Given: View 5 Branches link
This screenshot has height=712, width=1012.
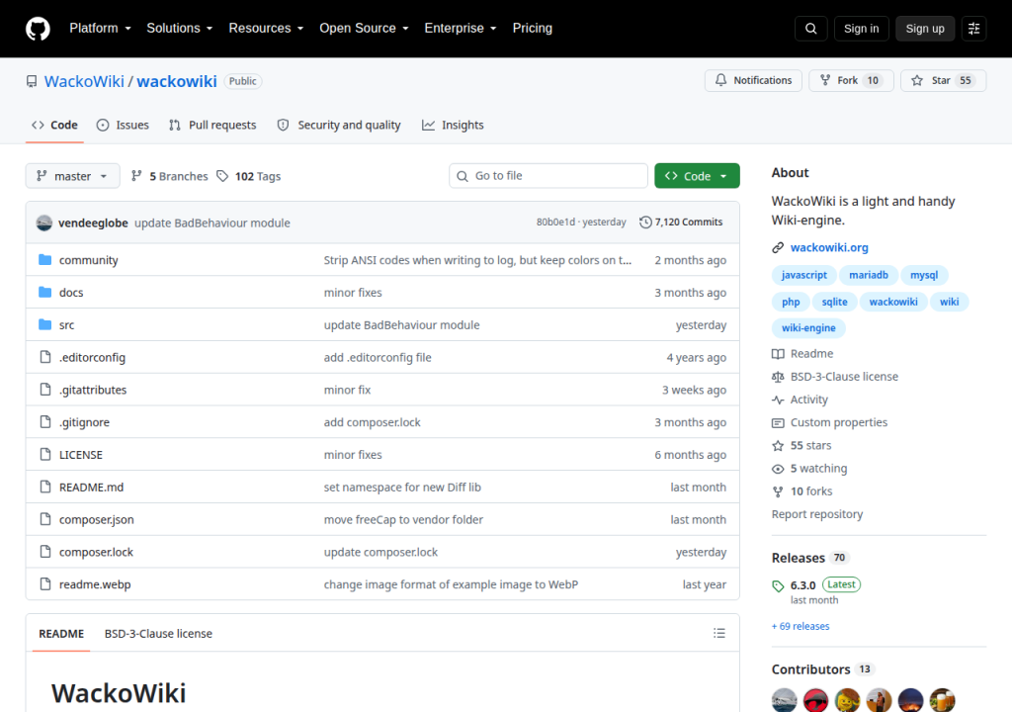Looking at the screenshot, I should click(x=170, y=176).
